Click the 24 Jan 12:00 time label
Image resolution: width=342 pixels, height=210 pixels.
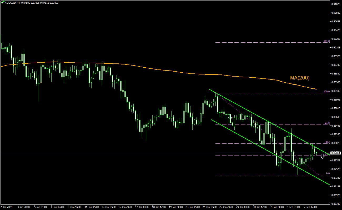click(210, 207)
